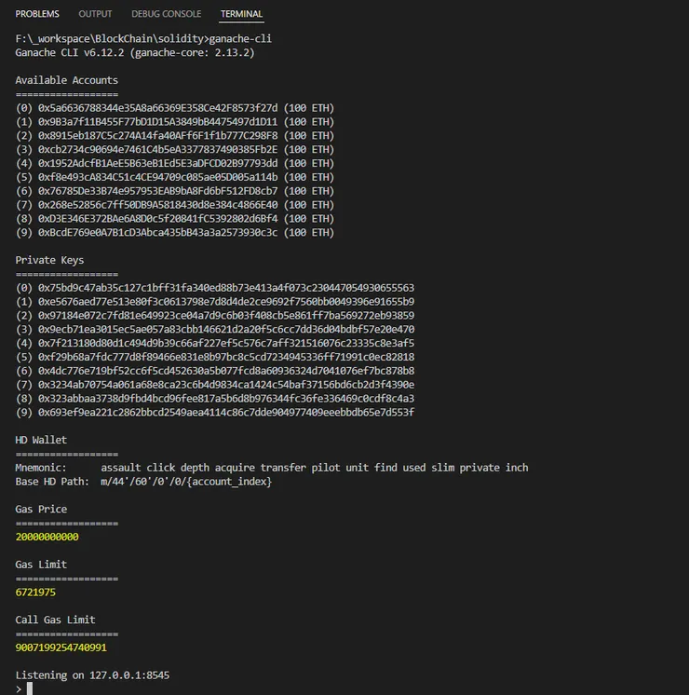Click the terminal prompt cursor at bottom
This screenshot has width=689, height=695.
(x=30, y=688)
